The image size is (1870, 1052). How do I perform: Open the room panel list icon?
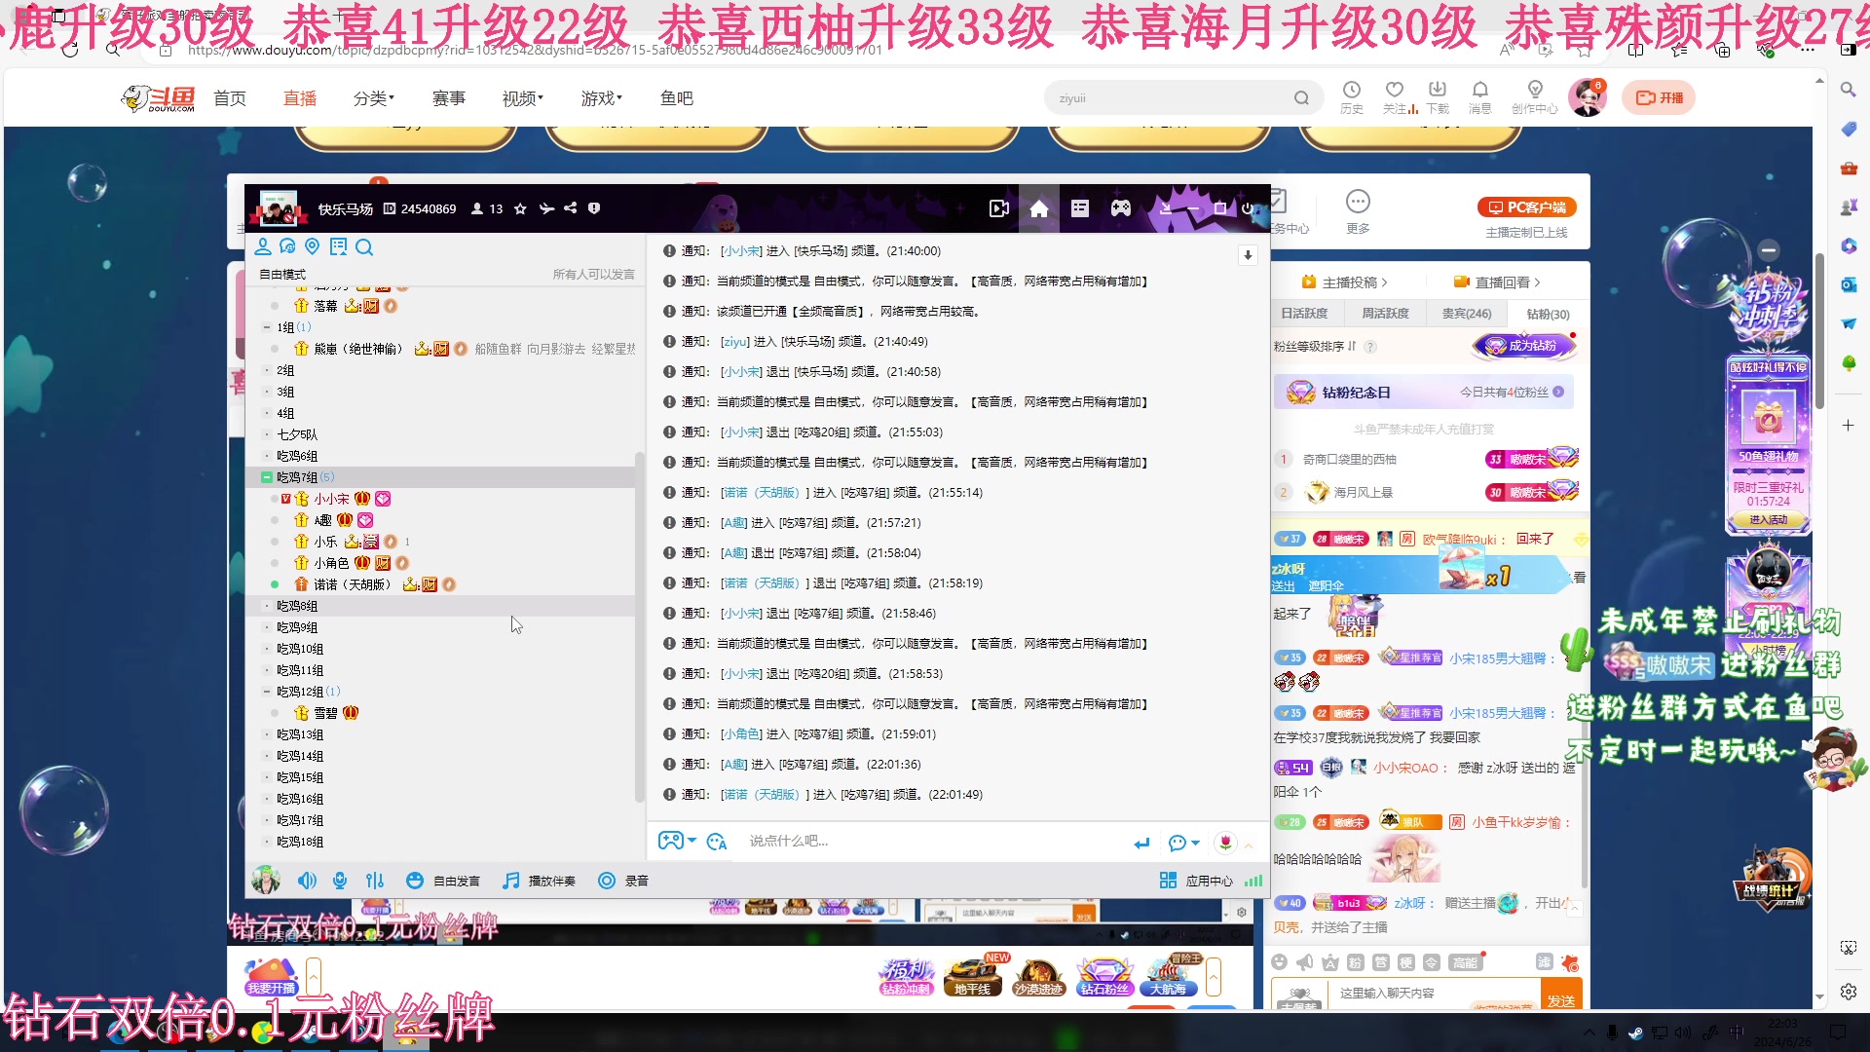[x=1079, y=207]
